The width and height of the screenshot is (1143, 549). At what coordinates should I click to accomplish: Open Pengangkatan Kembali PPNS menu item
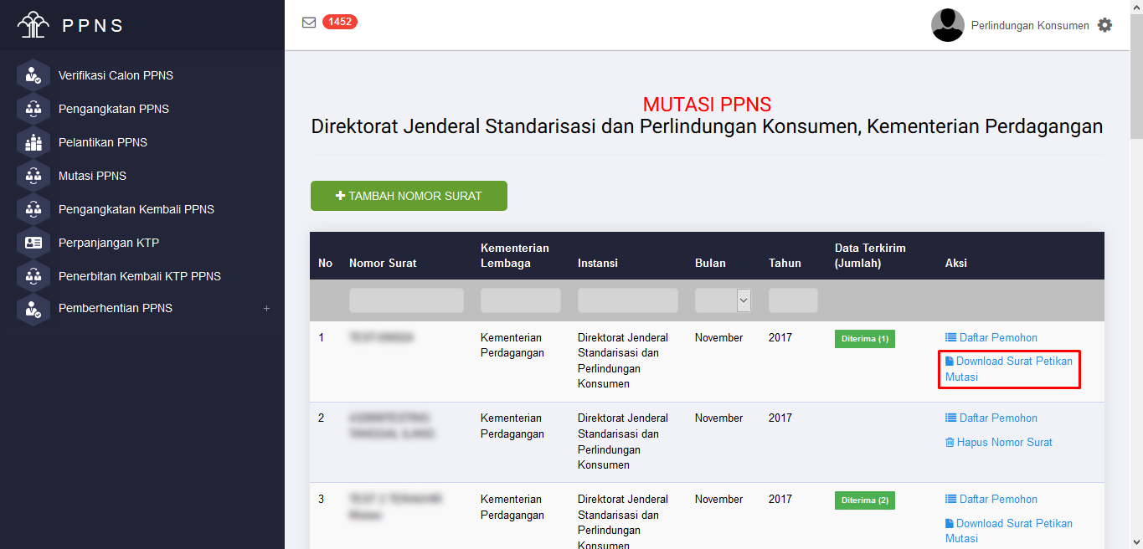click(x=136, y=209)
